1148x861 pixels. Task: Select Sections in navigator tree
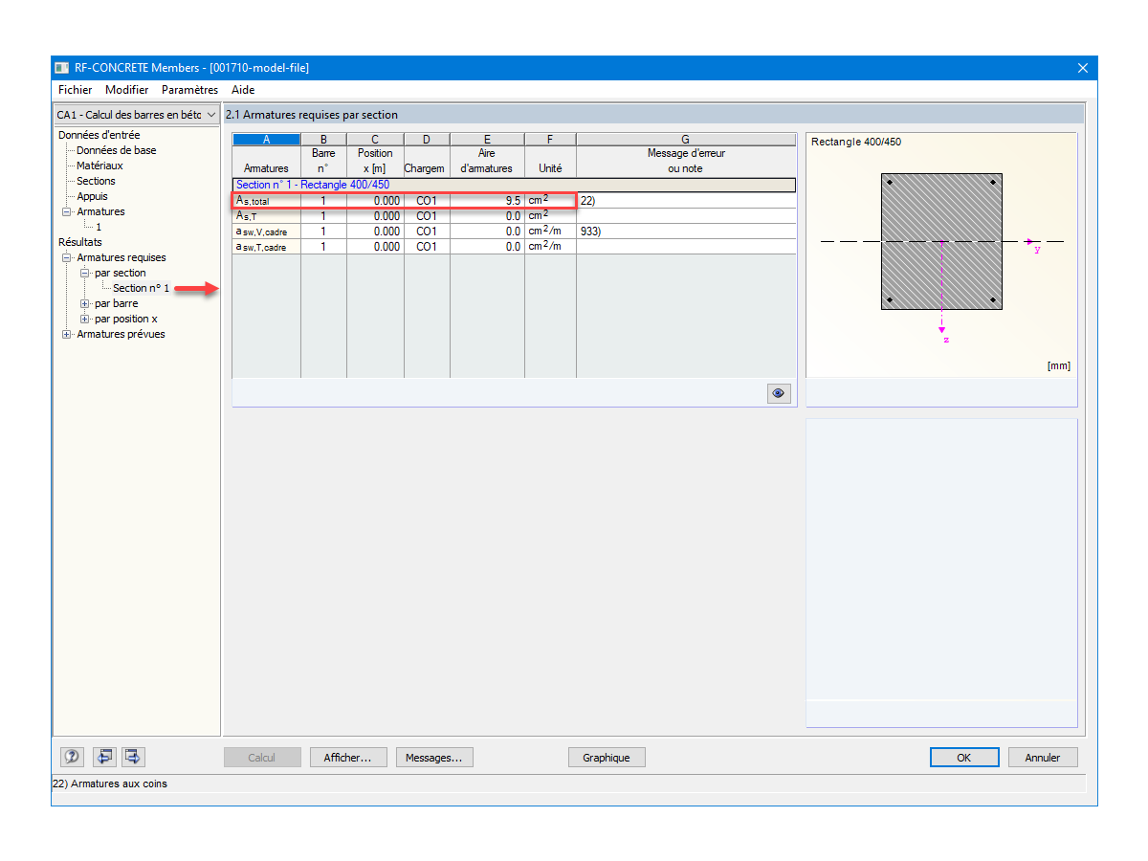[x=96, y=181]
